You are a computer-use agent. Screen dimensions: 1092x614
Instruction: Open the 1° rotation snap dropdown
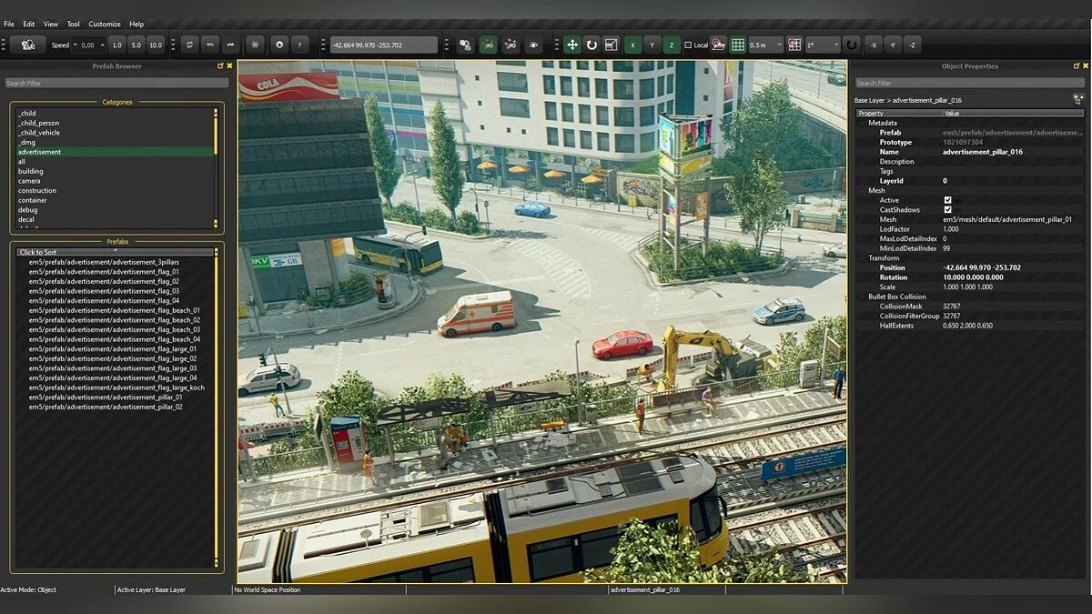[823, 45]
